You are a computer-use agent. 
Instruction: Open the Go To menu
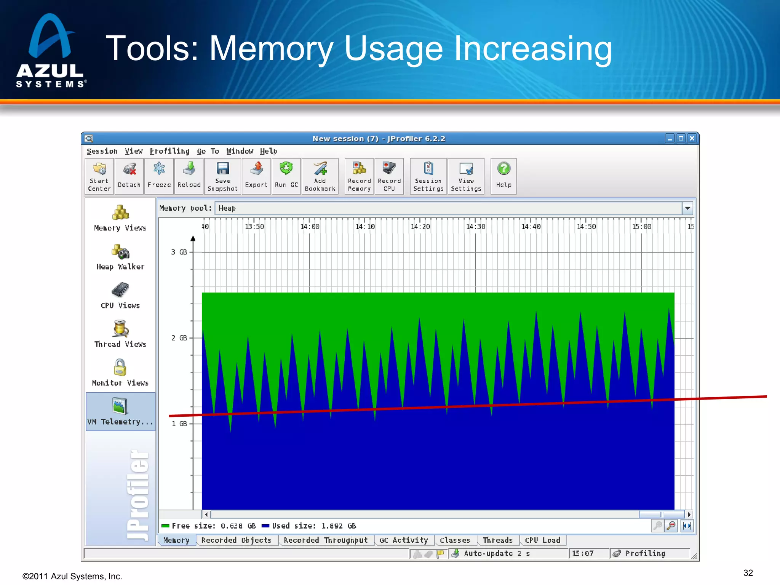coord(208,151)
